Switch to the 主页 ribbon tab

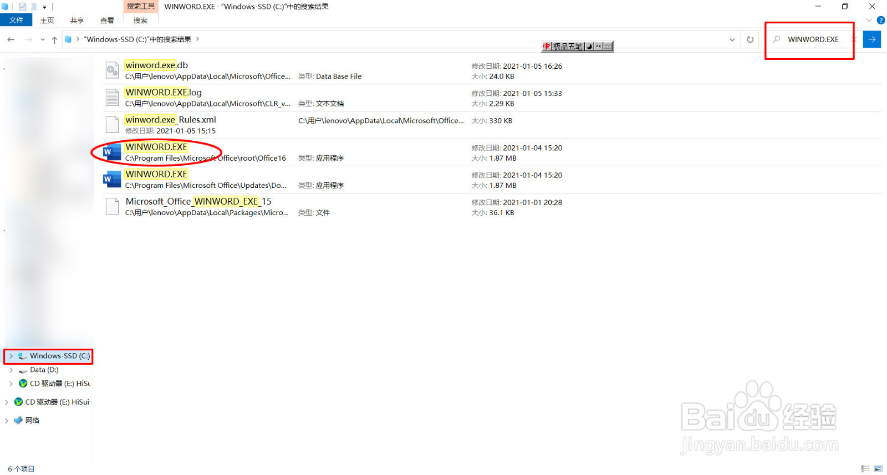coord(47,20)
